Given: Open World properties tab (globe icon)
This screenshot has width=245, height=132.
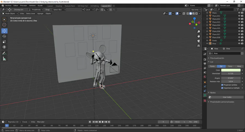Looking at the screenshot, I should 205,77.
